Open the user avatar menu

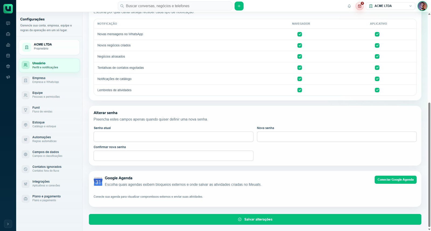click(422, 6)
